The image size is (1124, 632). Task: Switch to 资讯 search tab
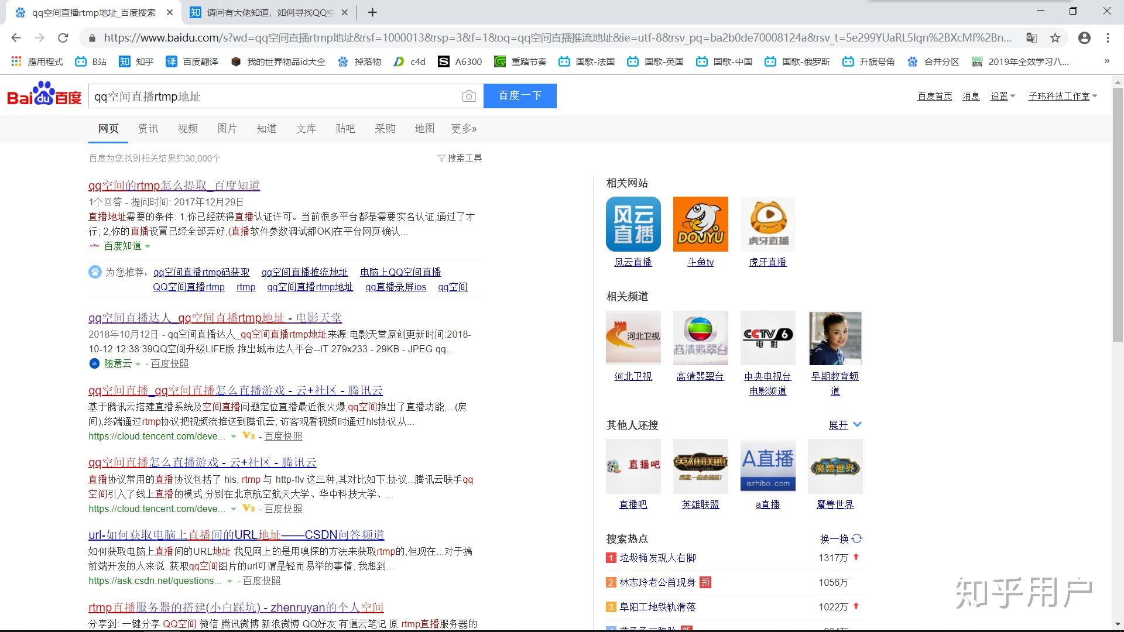(x=148, y=129)
